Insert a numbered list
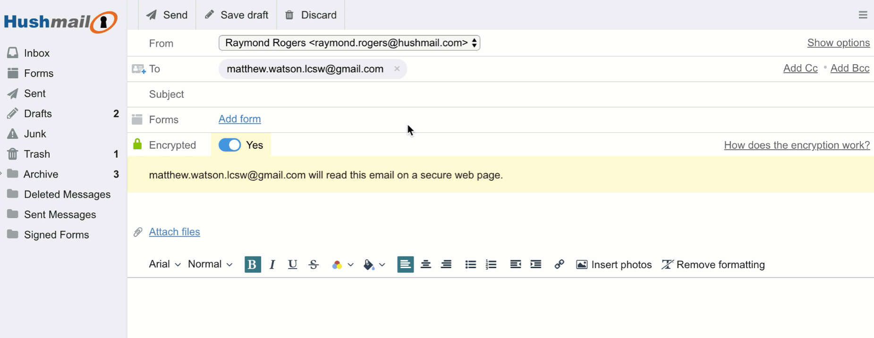The image size is (874, 338). [491, 264]
